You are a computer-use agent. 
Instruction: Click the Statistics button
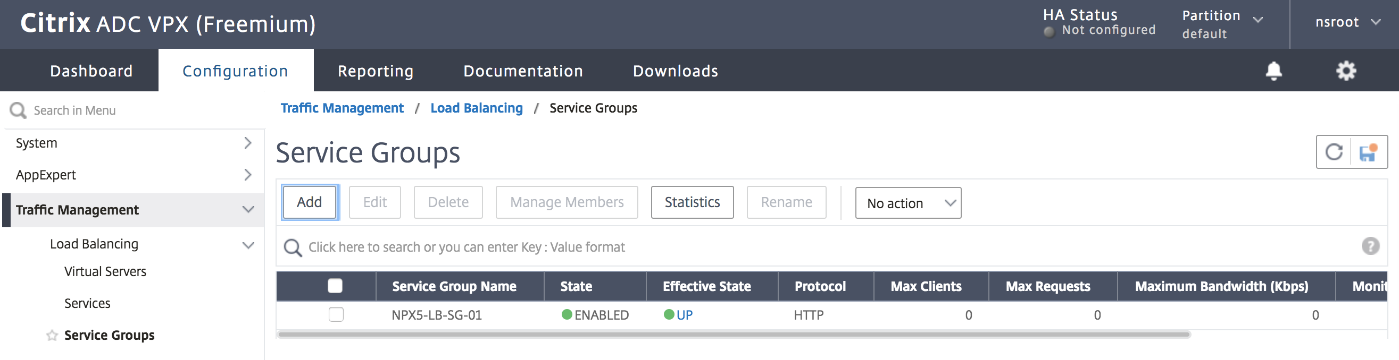coord(692,202)
